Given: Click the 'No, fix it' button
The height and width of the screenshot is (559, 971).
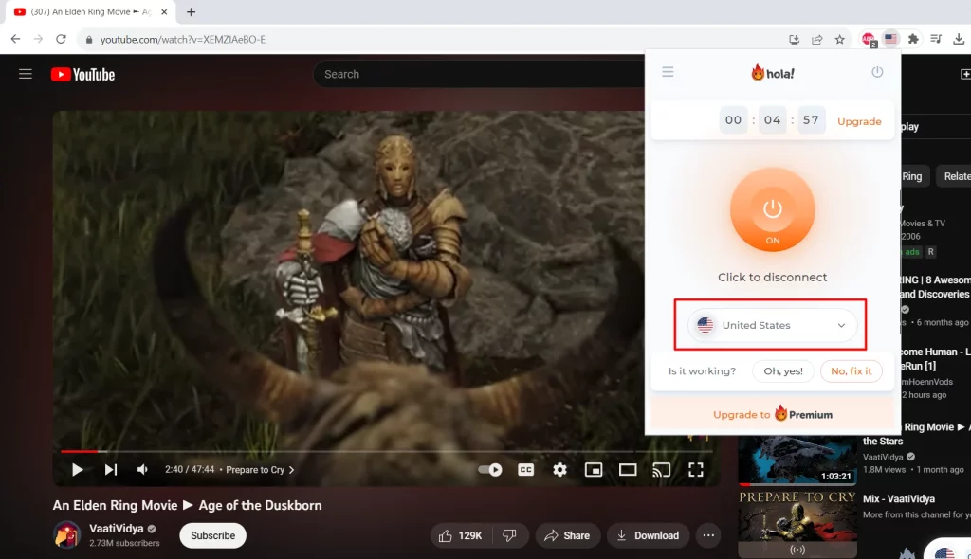Looking at the screenshot, I should click(851, 370).
